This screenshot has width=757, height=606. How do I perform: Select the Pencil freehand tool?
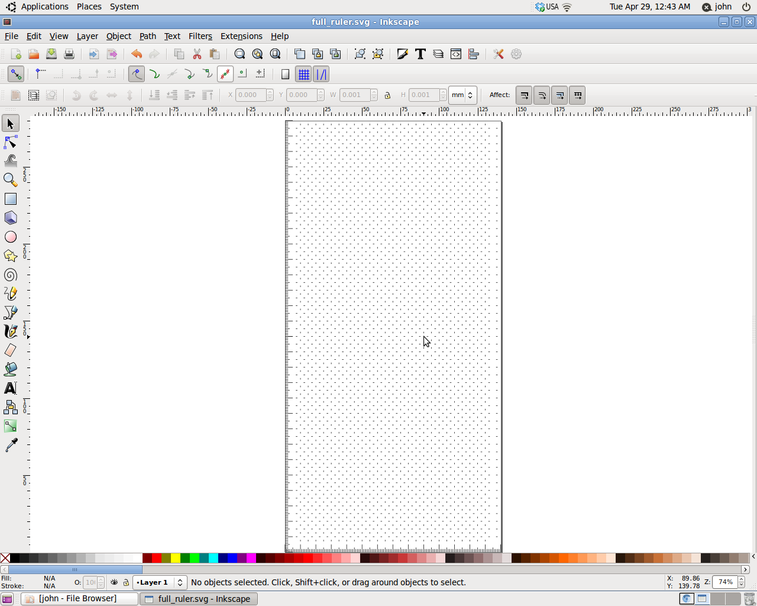click(x=11, y=294)
